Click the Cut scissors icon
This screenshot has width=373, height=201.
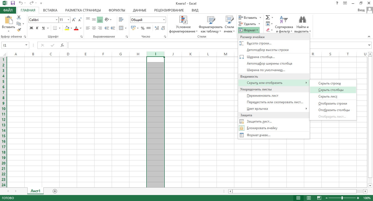19,17
